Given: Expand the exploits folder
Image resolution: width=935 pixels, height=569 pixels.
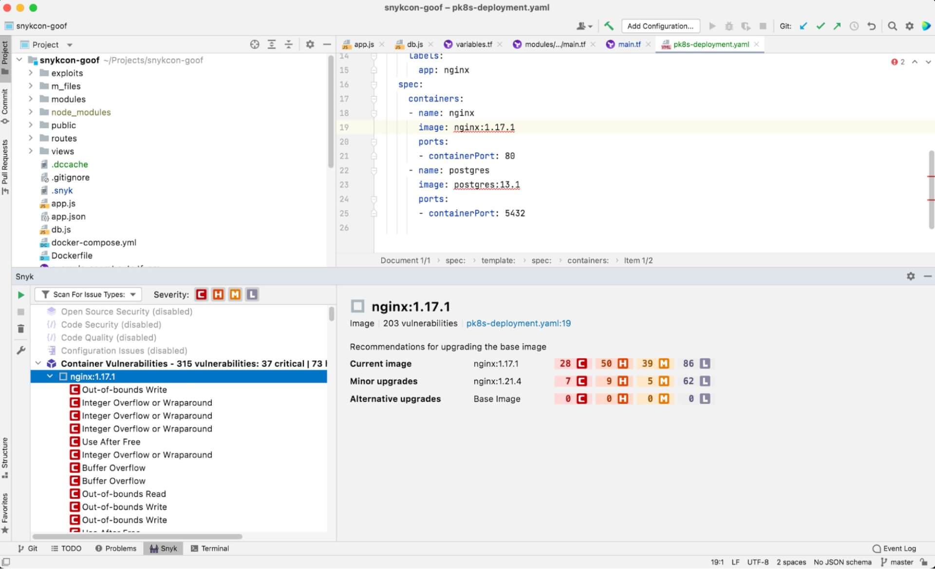Looking at the screenshot, I should click(x=30, y=73).
